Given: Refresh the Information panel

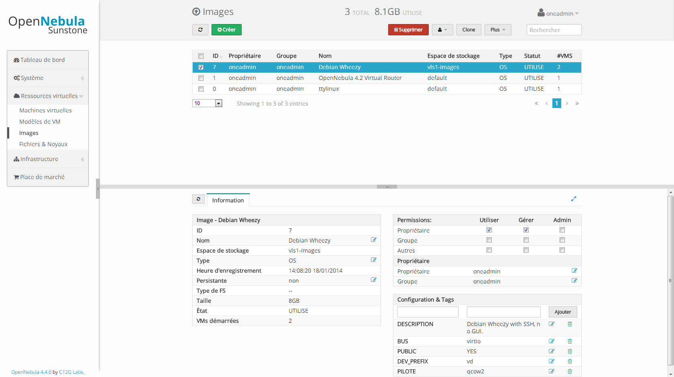Looking at the screenshot, I should pos(198,199).
